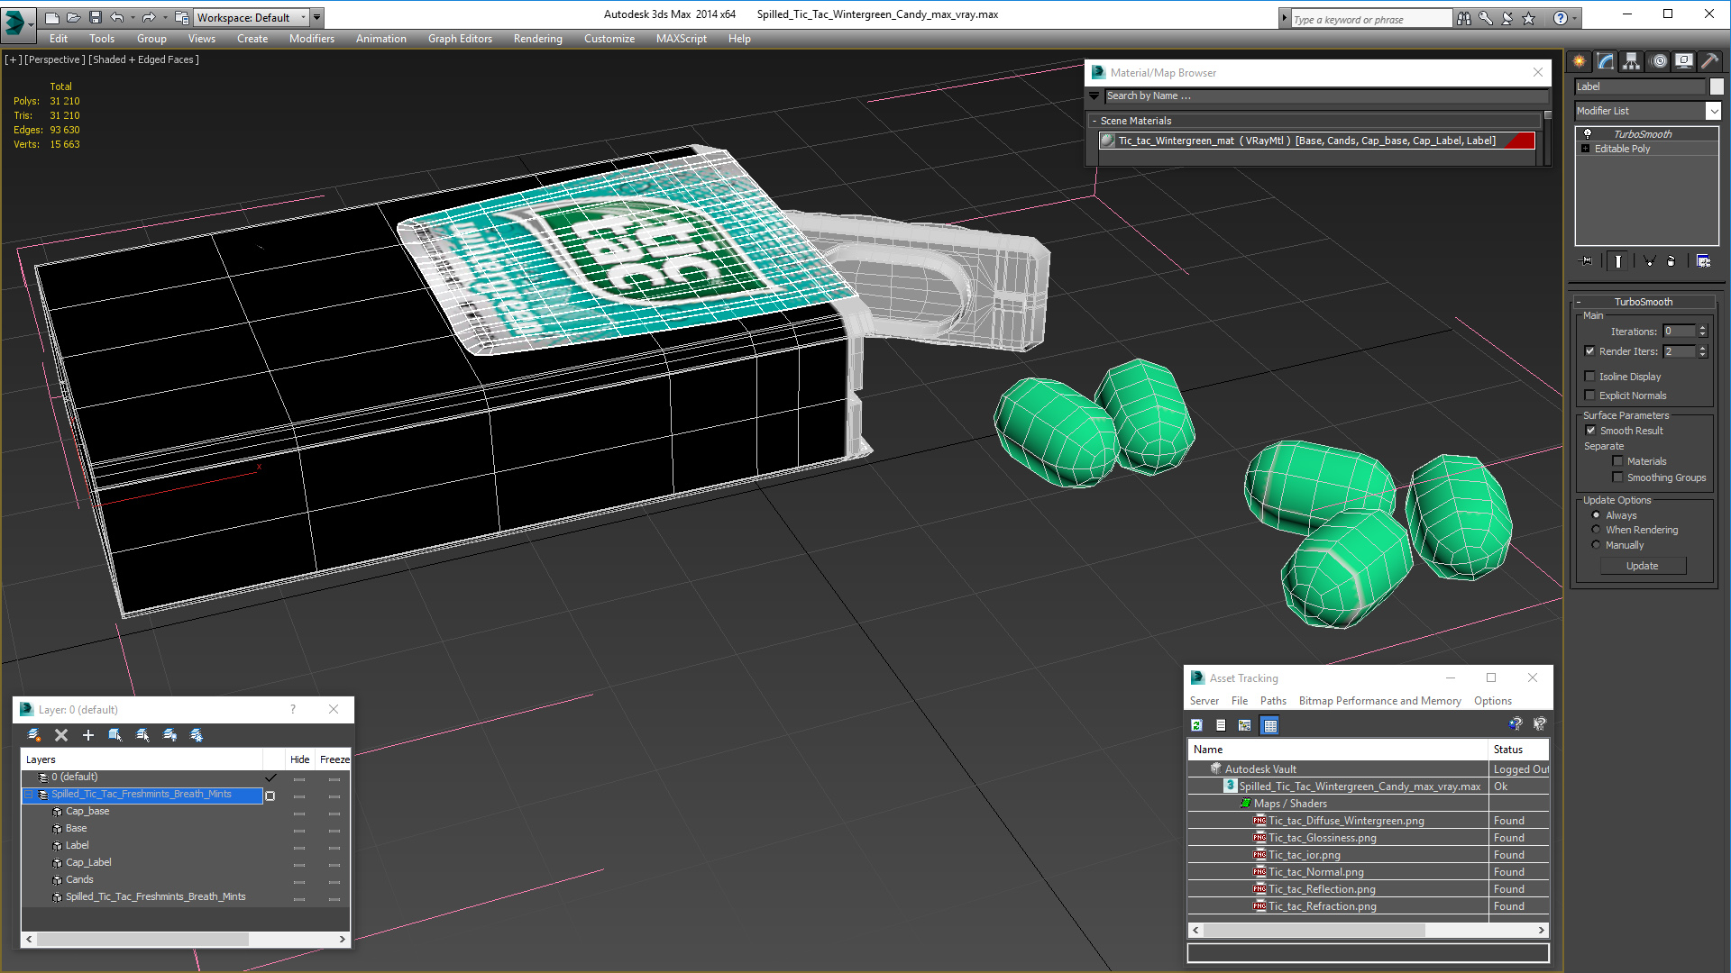Open the Motion command panel tab
Screen dimensions: 1731x973
tap(1659, 61)
